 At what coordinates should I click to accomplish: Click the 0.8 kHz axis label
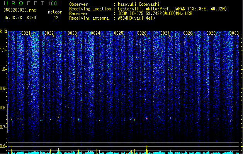coord(3,108)
